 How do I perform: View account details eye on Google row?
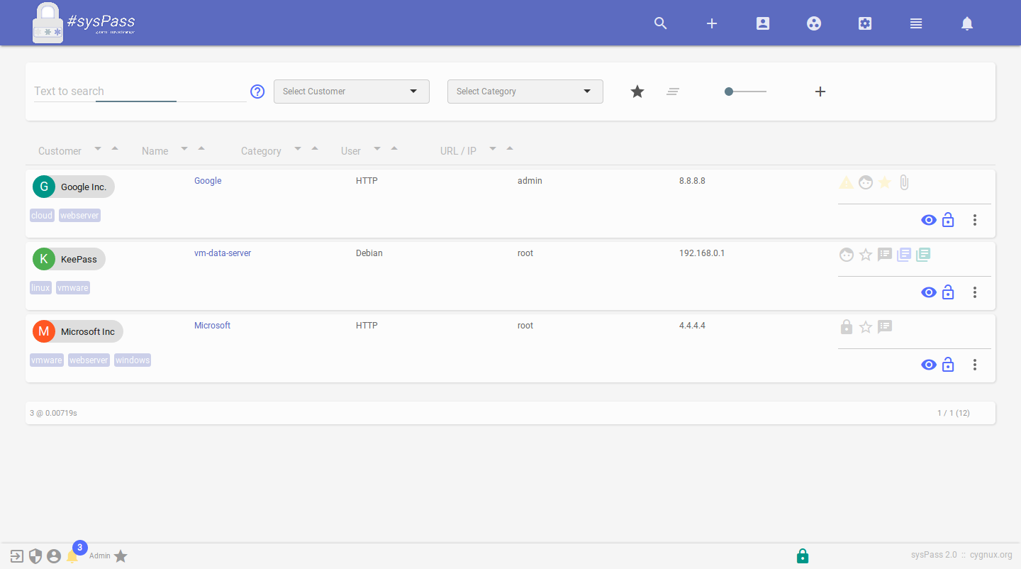(929, 220)
